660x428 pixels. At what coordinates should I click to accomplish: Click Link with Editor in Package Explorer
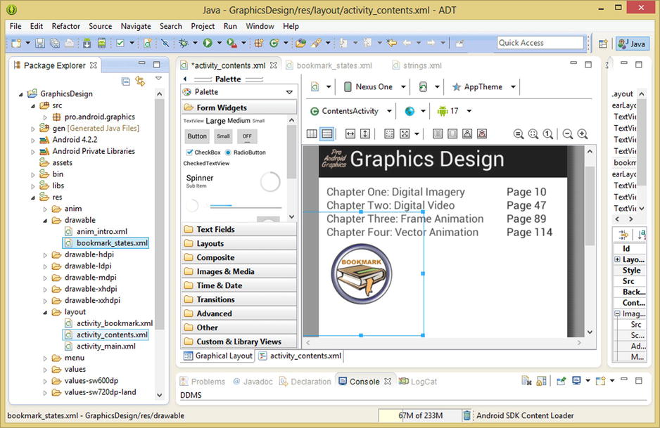point(140,81)
